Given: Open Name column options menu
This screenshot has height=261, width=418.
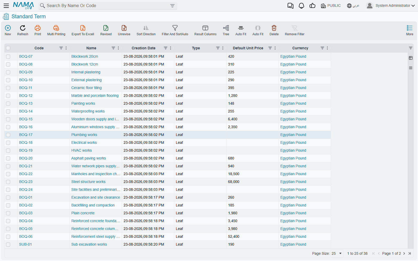Looking at the screenshot, I should pyautogui.click(x=118, y=48).
